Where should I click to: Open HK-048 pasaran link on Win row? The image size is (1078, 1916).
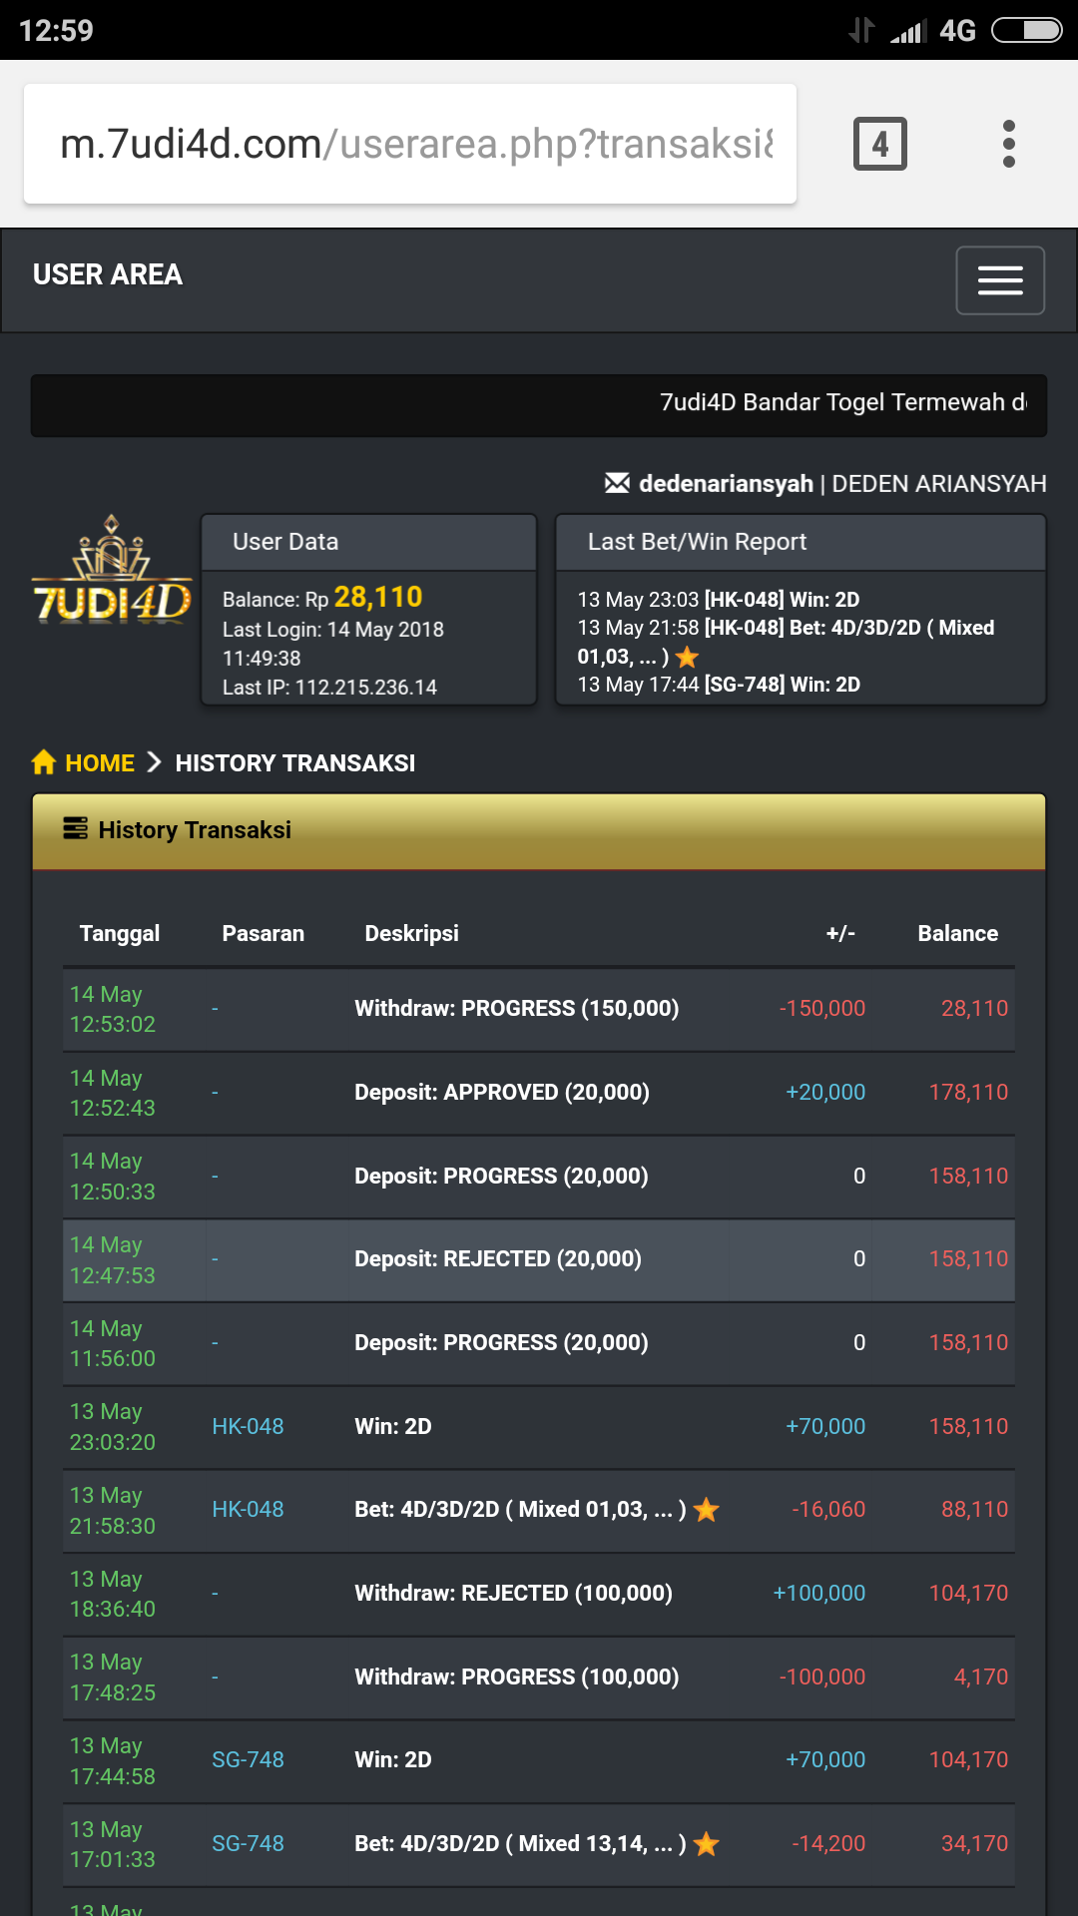(248, 1427)
